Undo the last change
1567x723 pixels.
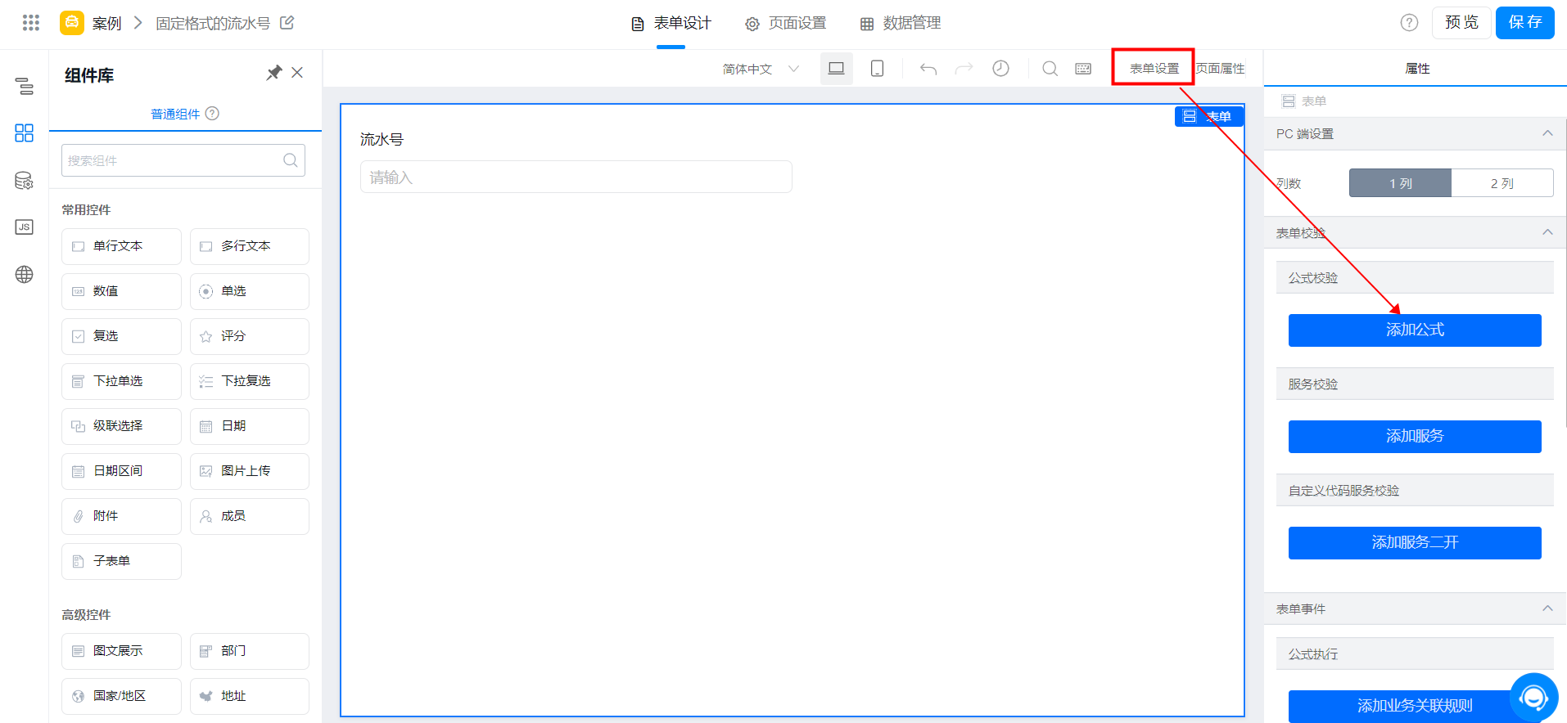coord(928,69)
